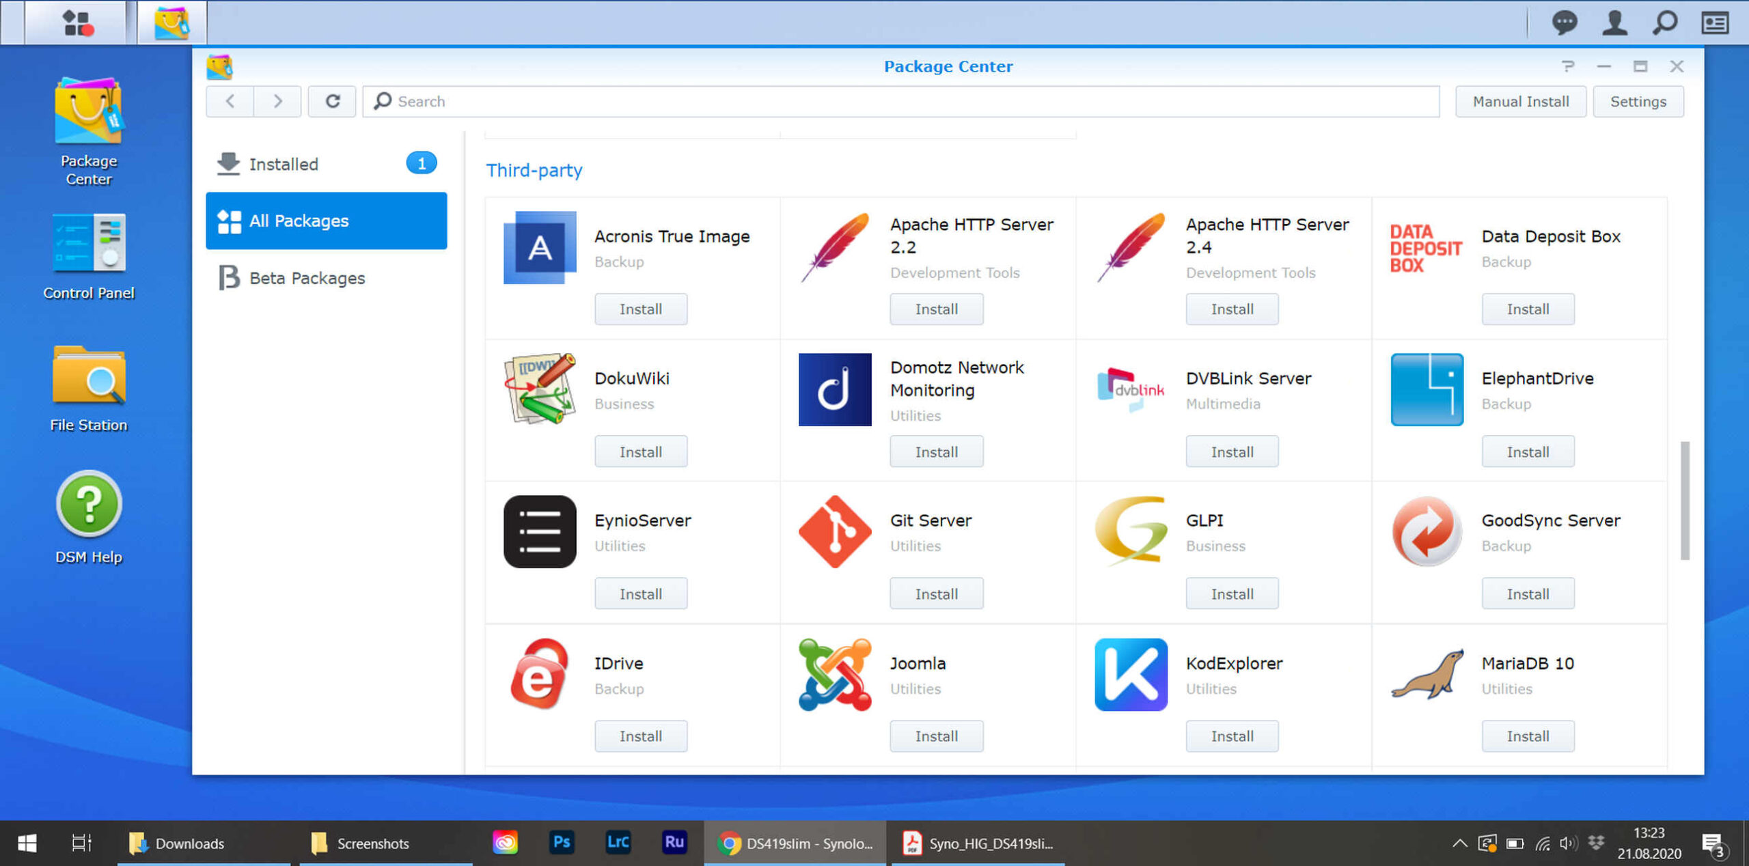Install EynioServer
The image size is (1749, 866).
pos(640,593)
